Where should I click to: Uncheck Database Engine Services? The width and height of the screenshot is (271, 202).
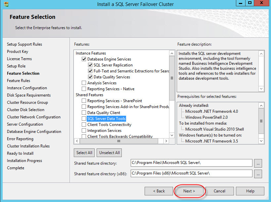click(84, 59)
